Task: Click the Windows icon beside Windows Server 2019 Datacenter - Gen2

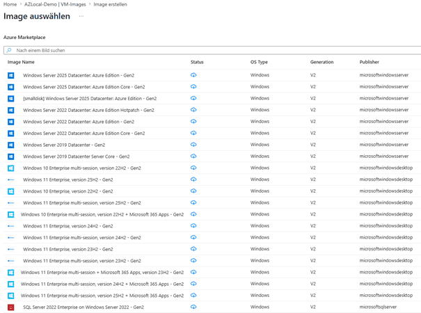Action: (x=11, y=145)
